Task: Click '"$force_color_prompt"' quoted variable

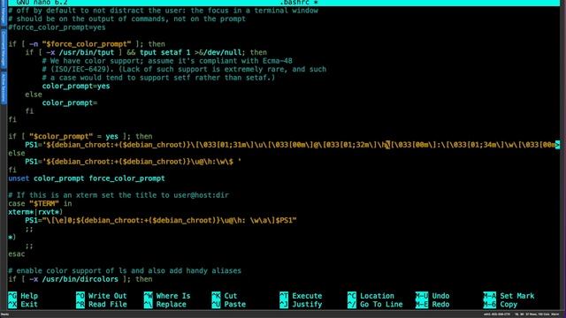Action: (87, 44)
